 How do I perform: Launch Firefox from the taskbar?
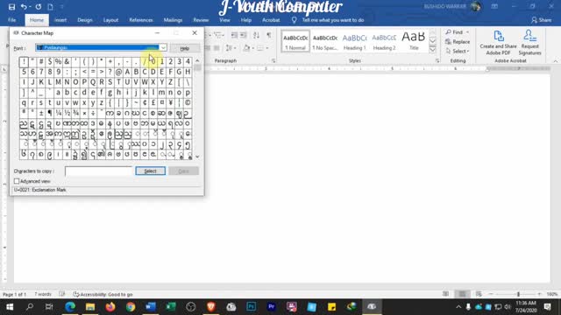110,306
